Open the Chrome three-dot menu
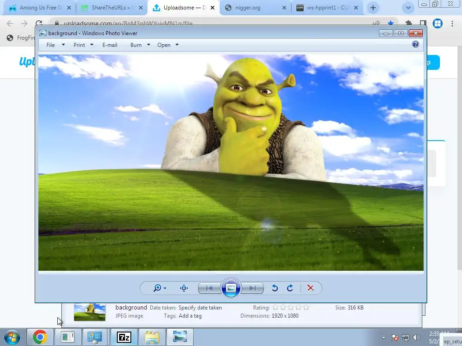Image resolution: width=462 pixels, height=346 pixels. point(452,23)
